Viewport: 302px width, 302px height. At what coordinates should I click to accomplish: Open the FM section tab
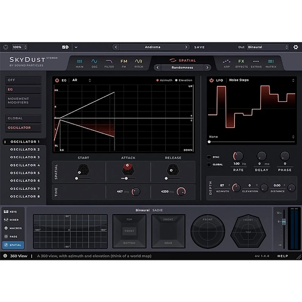(124, 63)
